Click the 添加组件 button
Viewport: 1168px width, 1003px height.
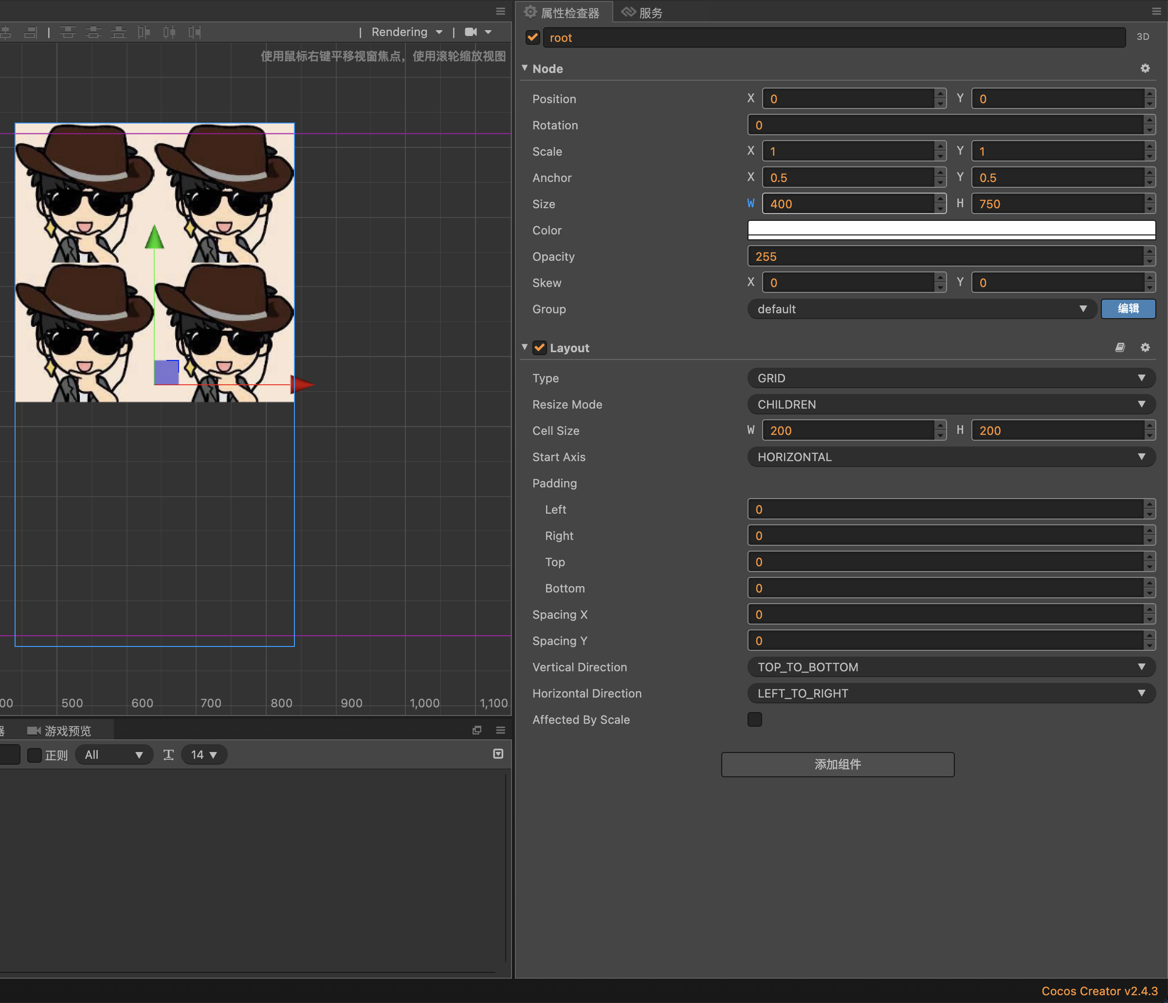point(837,765)
